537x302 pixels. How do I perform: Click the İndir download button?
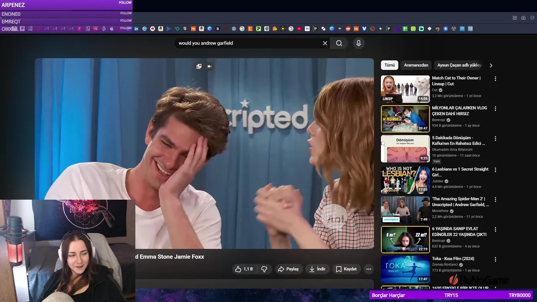317,269
